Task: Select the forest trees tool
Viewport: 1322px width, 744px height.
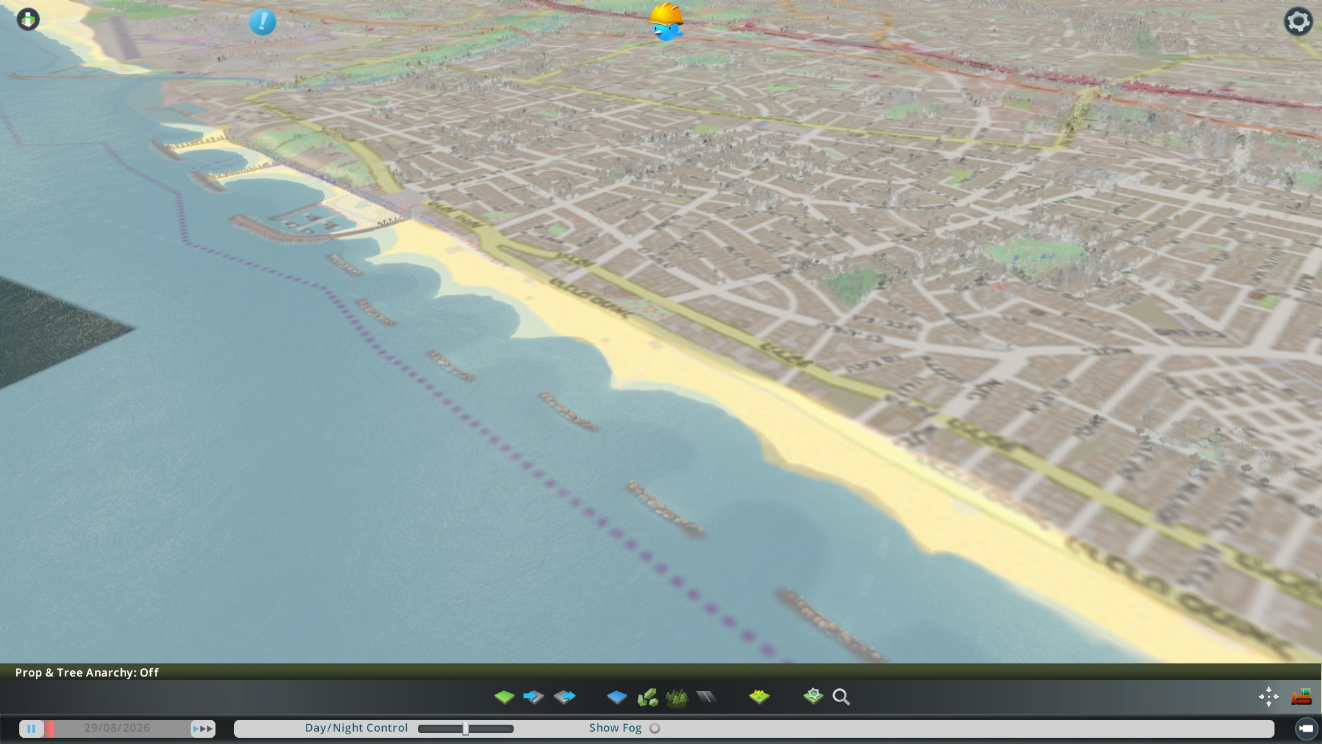Action: tap(677, 697)
